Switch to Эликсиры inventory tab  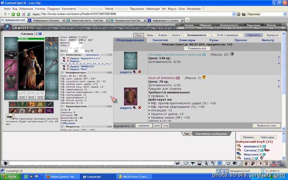[187, 40]
